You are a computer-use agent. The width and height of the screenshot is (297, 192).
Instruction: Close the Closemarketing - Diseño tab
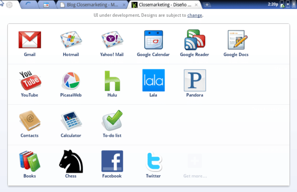[196, 5]
